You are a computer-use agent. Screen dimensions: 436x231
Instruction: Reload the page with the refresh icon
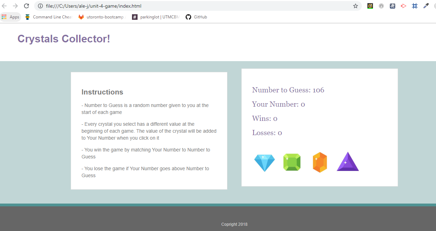coord(26,6)
